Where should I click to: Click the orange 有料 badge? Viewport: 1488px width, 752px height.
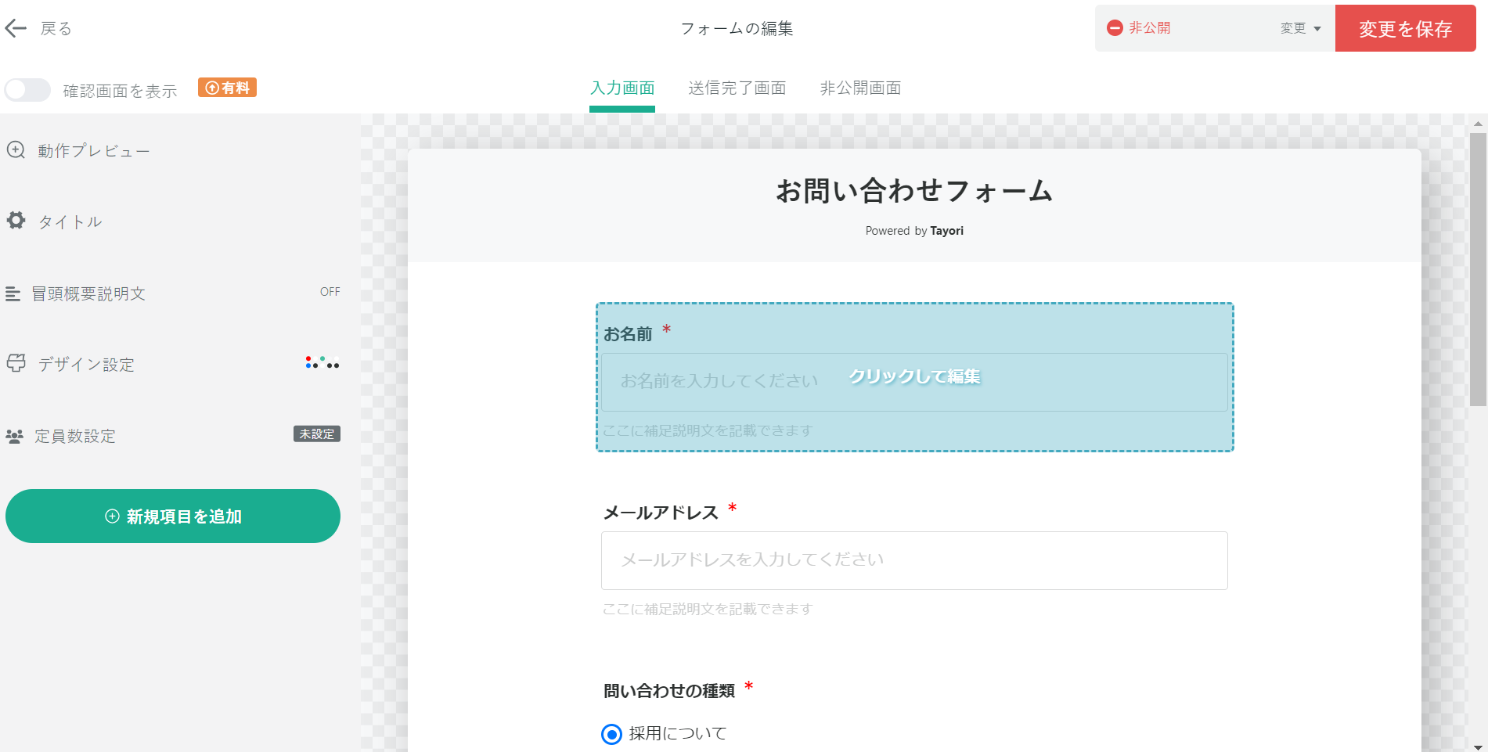click(x=226, y=87)
